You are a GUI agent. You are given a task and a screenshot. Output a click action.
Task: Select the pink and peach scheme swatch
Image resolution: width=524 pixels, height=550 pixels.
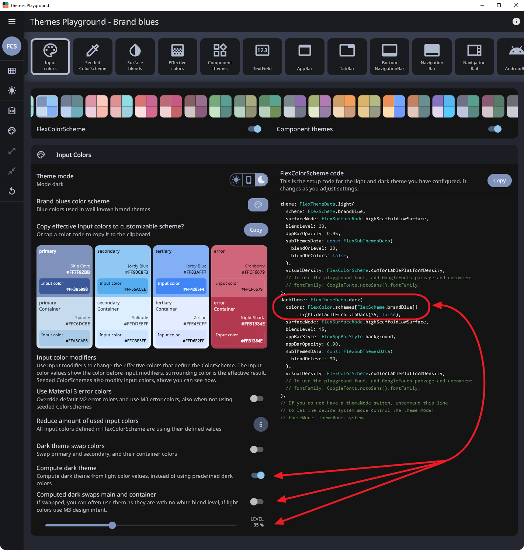(x=97, y=106)
